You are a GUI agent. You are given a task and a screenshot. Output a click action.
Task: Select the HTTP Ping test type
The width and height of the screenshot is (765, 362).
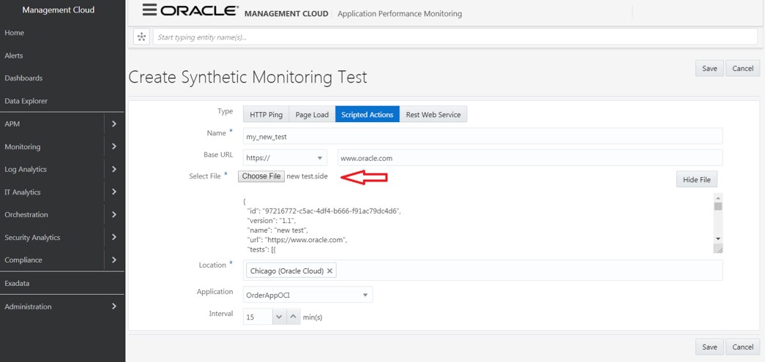click(x=266, y=114)
